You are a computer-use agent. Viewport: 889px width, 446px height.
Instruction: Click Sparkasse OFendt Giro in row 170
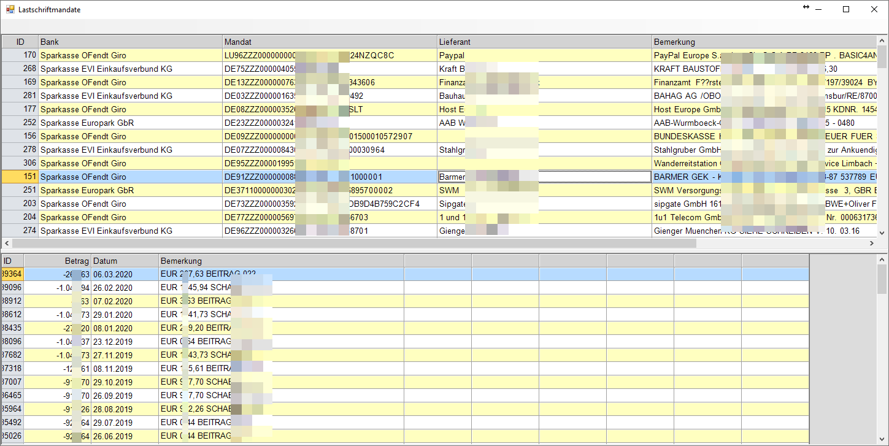tap(131, 55)
